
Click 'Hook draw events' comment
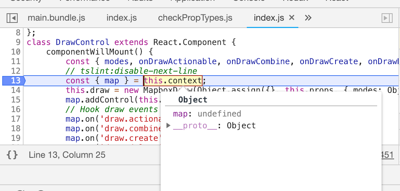coord(112,110)
